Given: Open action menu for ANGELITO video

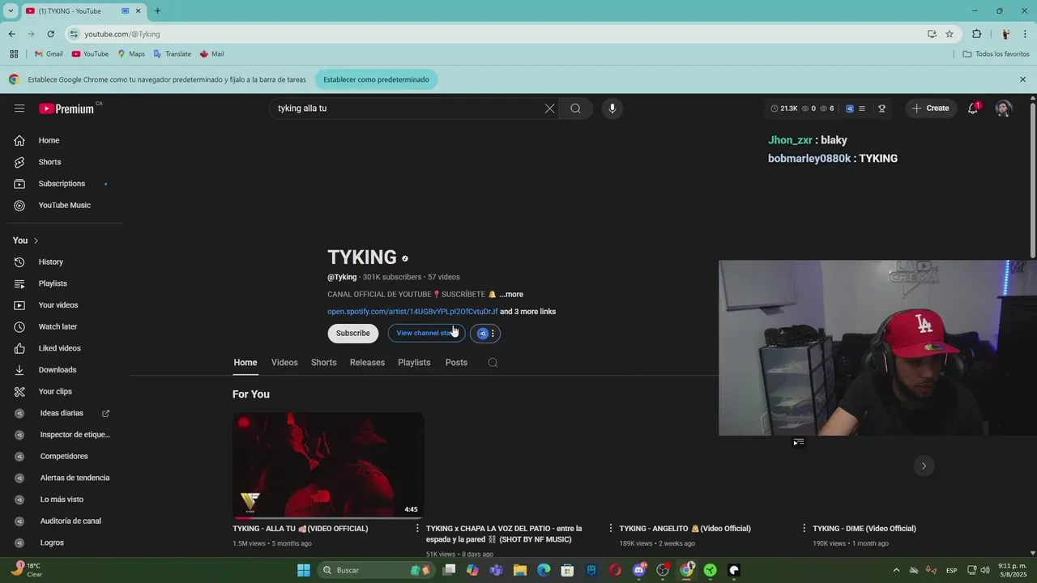Looking at the screenshot, I should [x=804, y=528].
